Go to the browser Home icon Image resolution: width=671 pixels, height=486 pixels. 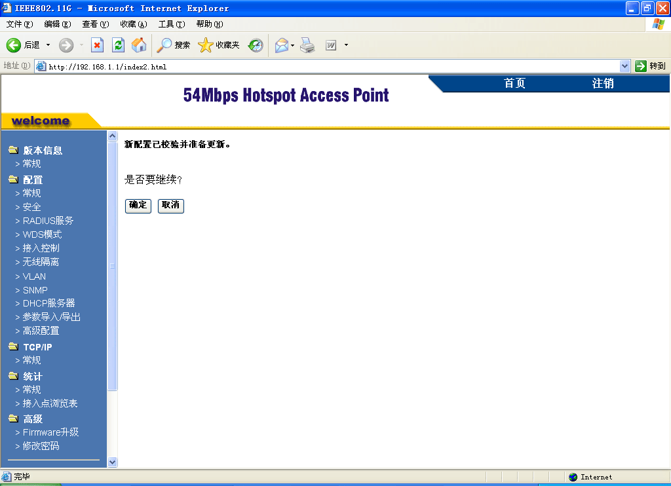[139, 45]
